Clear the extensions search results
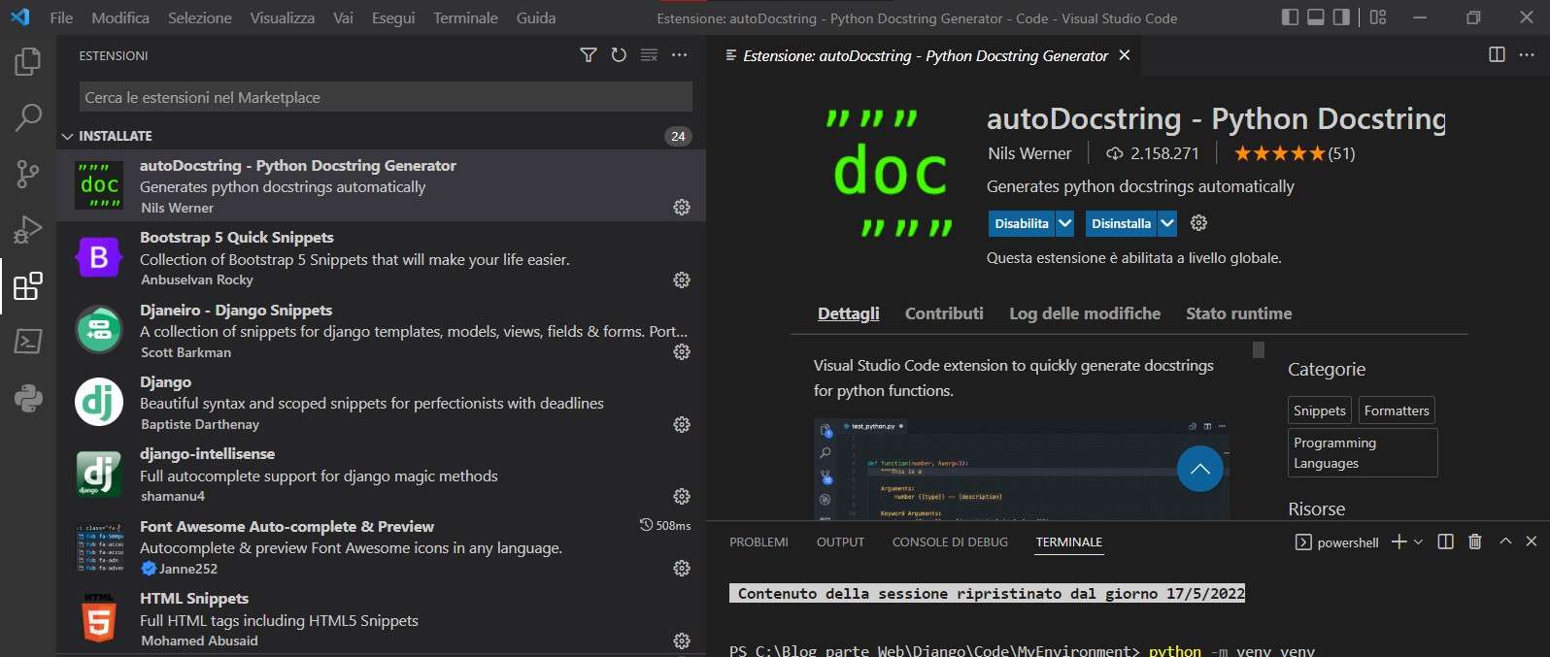The width and height of the screenshot is (1550, 657). (x=649, y=55)
